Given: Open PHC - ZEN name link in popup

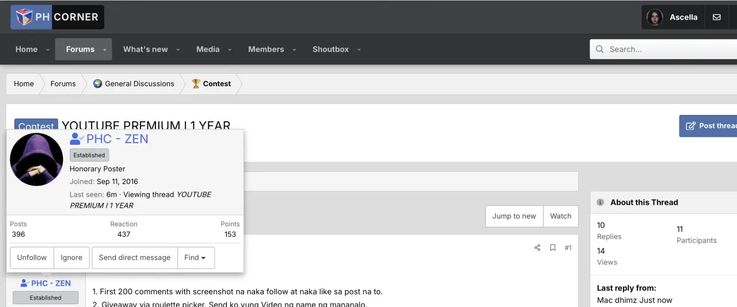Looking at the screenshot, I should point(117,139).
